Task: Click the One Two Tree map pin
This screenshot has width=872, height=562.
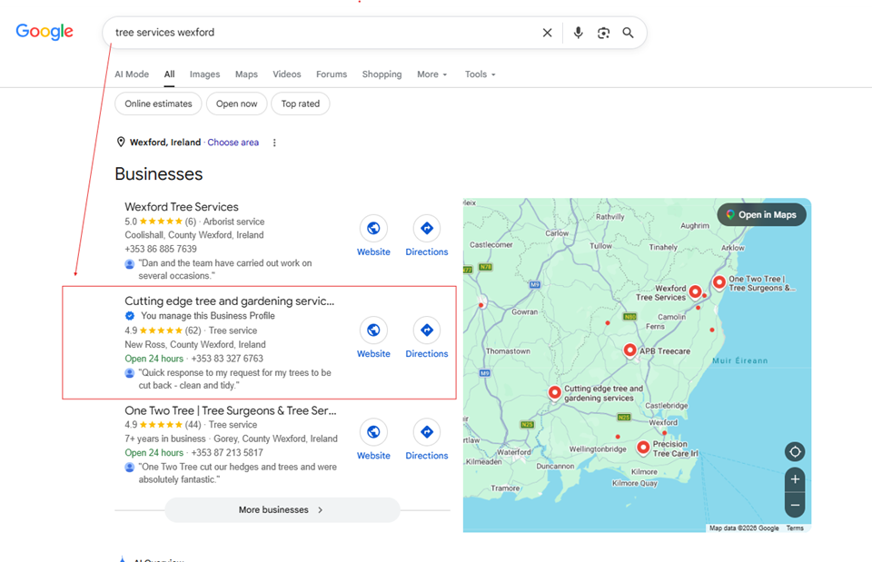Action: [719, 282]
